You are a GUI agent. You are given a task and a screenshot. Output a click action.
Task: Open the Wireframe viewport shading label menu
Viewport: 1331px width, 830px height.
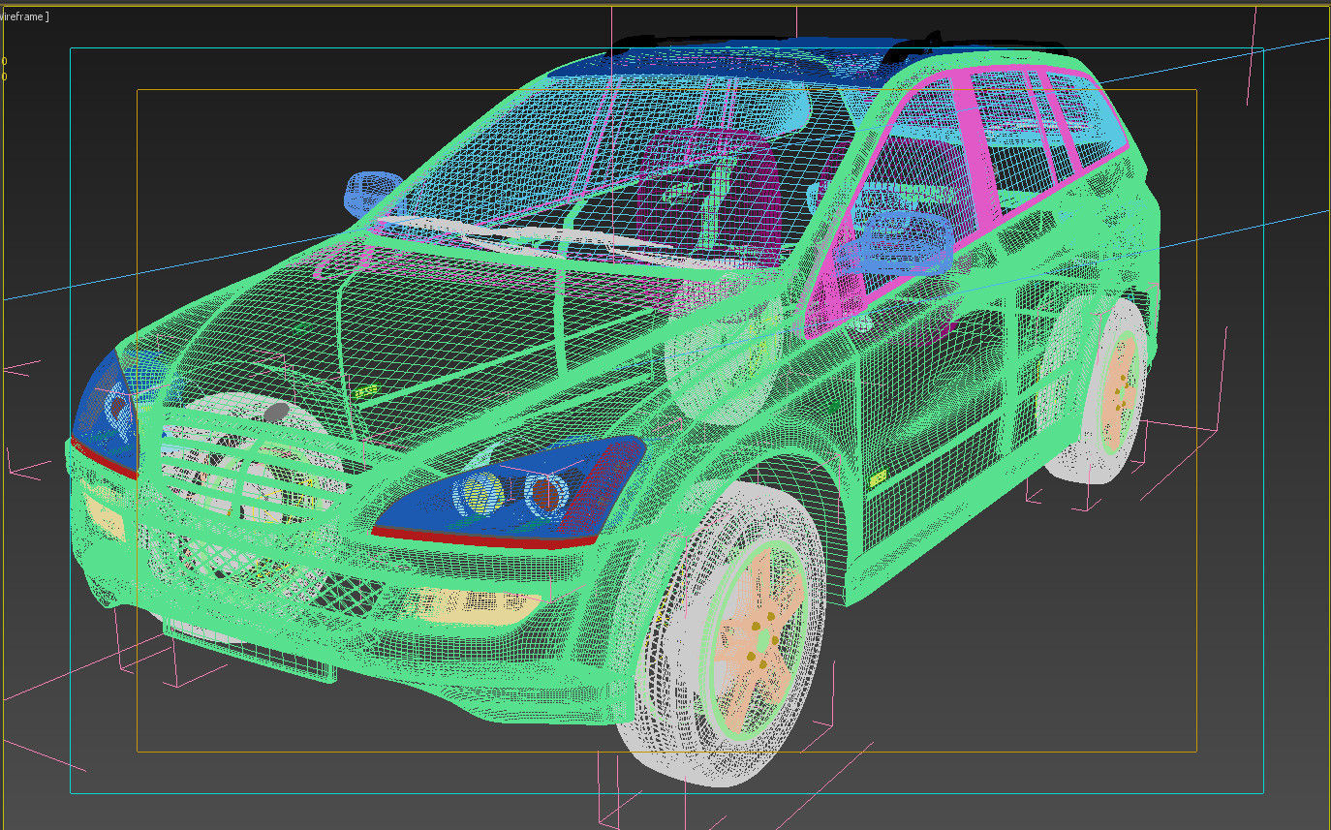(x=23, y=16)
